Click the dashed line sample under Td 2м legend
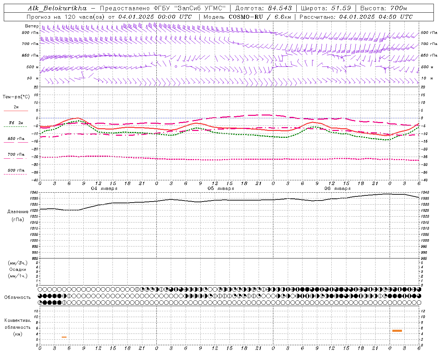439x351 pixels. (16, 127)
